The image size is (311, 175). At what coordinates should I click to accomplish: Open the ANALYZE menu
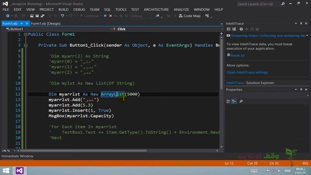(x=181, y=10)
